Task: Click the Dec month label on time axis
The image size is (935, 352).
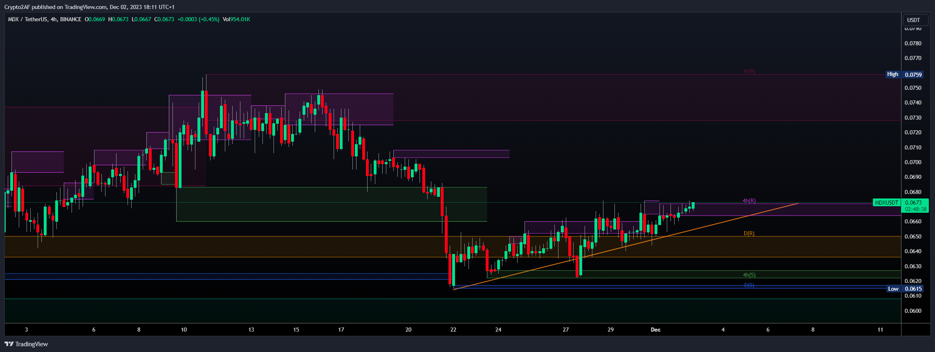Action: pyautogui.click(x=655, y=330)
